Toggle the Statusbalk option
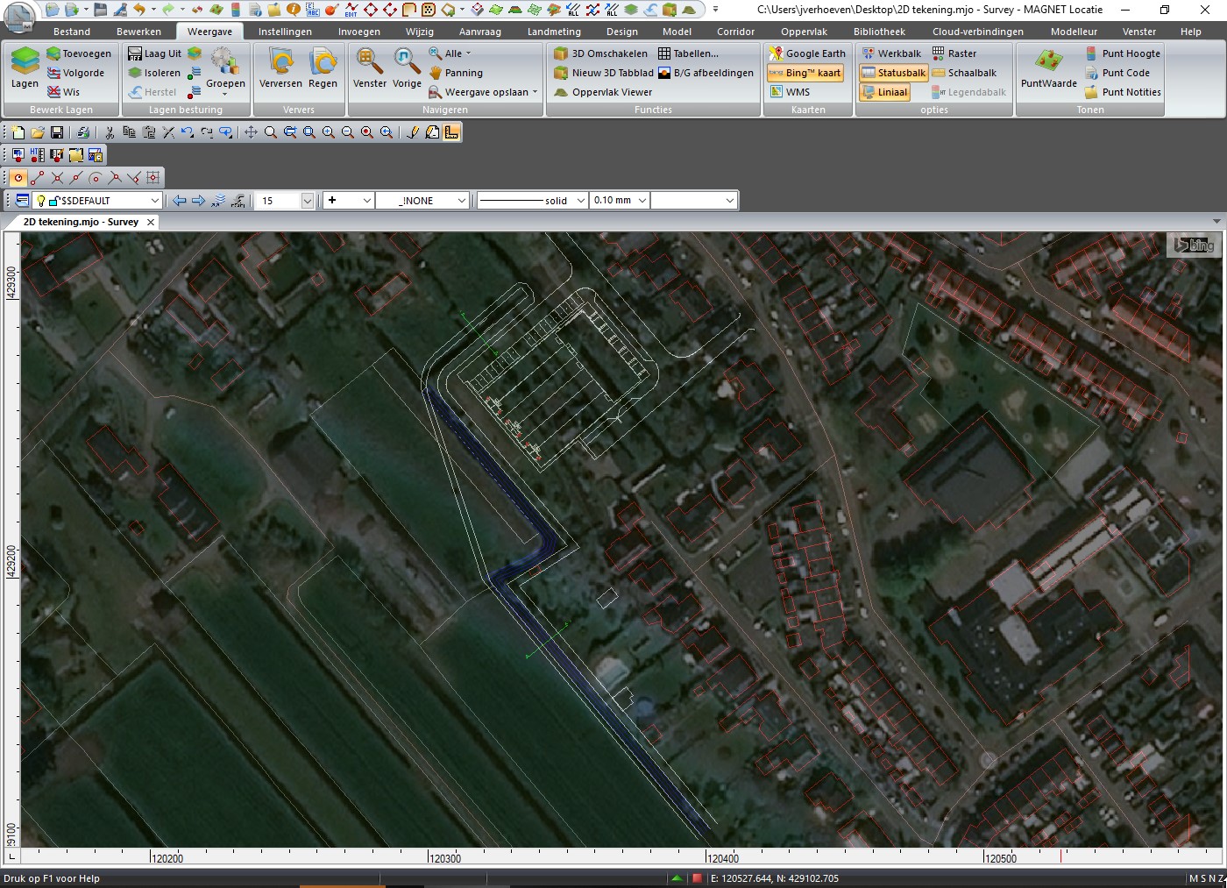1227x888 pixels. [x=893, y=73]
